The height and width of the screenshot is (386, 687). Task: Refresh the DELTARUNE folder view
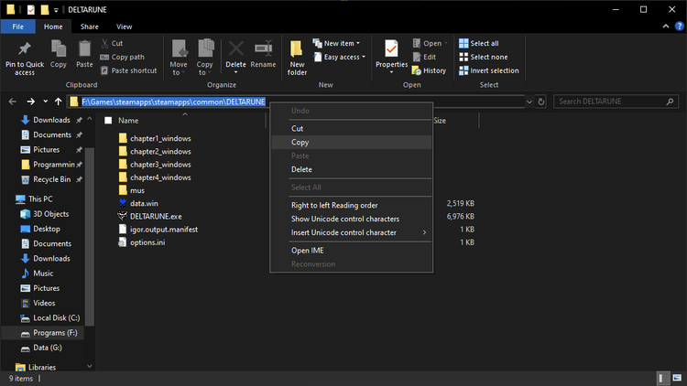point(541,102)
